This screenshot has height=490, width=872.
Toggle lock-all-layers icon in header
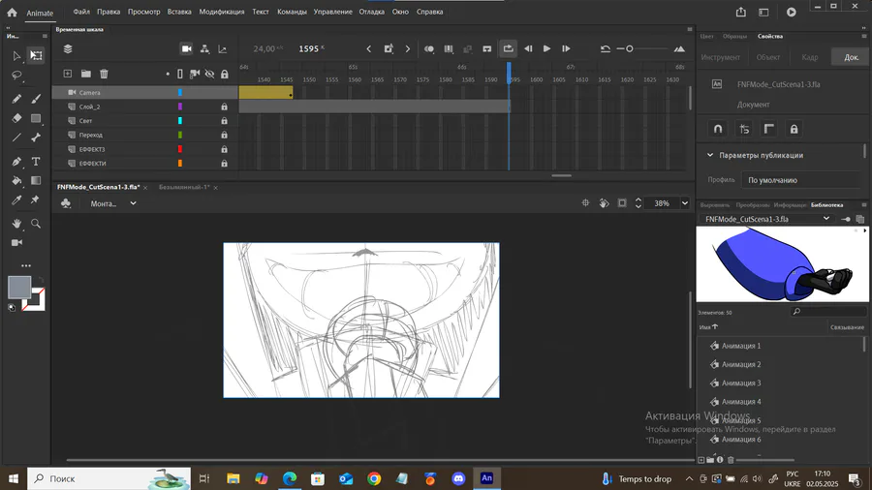[224, 74]
